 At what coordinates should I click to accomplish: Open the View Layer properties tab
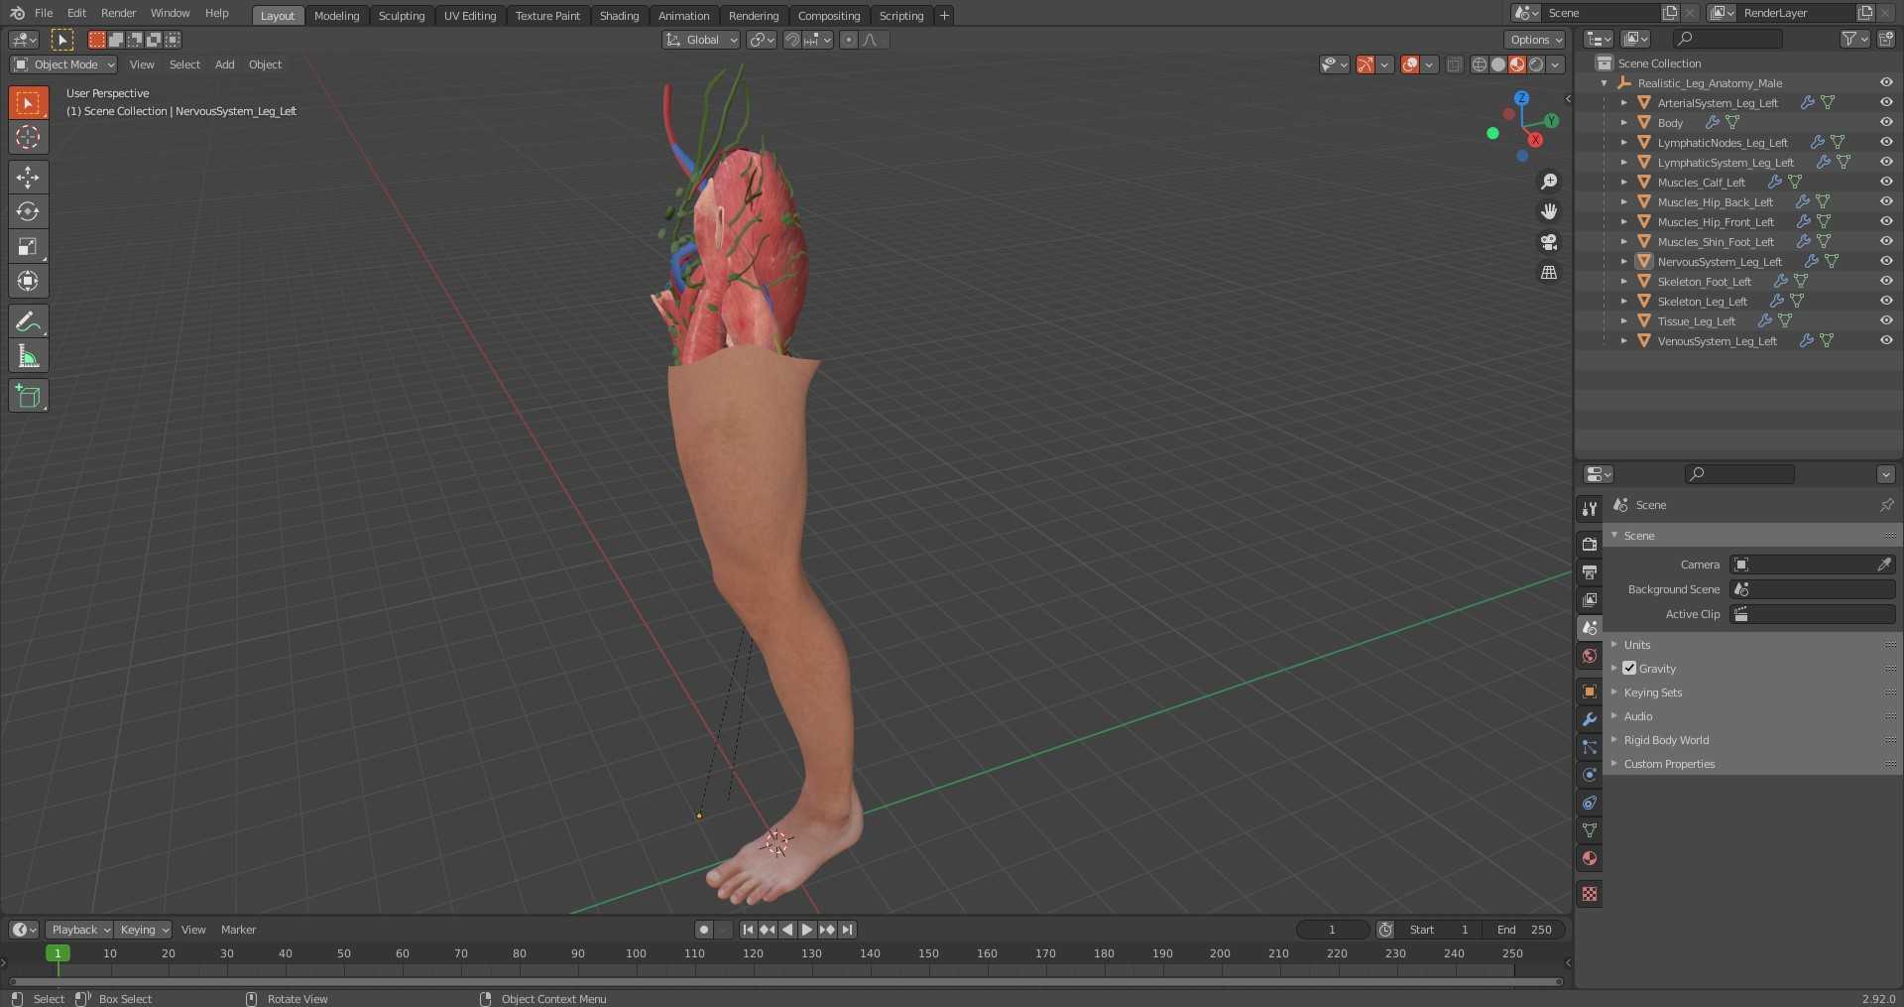[x=1590, y=600]
